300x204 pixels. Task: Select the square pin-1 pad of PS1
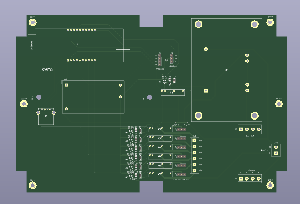tap(66, 85)
